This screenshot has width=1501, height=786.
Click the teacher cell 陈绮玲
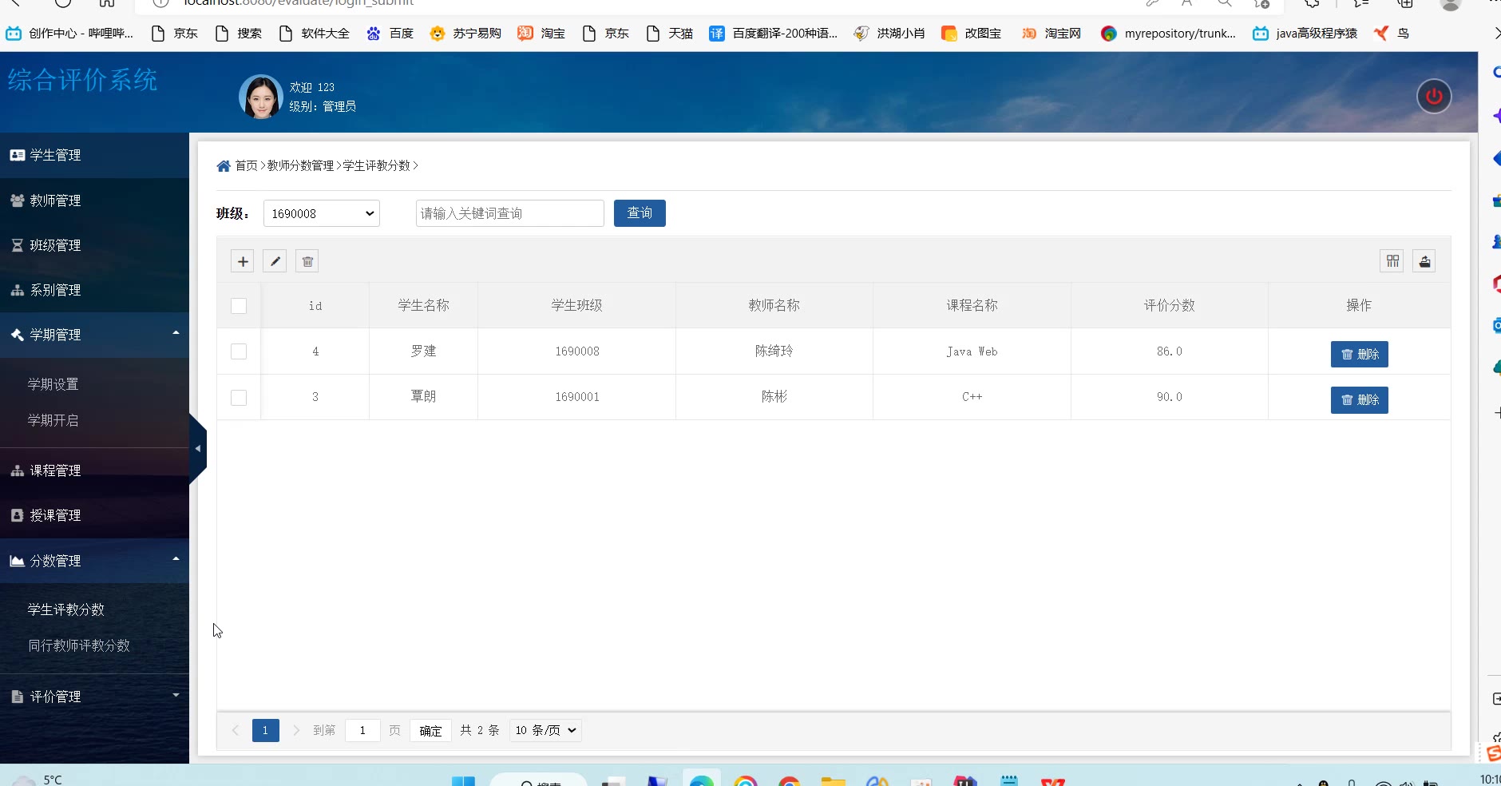[774, 351]
